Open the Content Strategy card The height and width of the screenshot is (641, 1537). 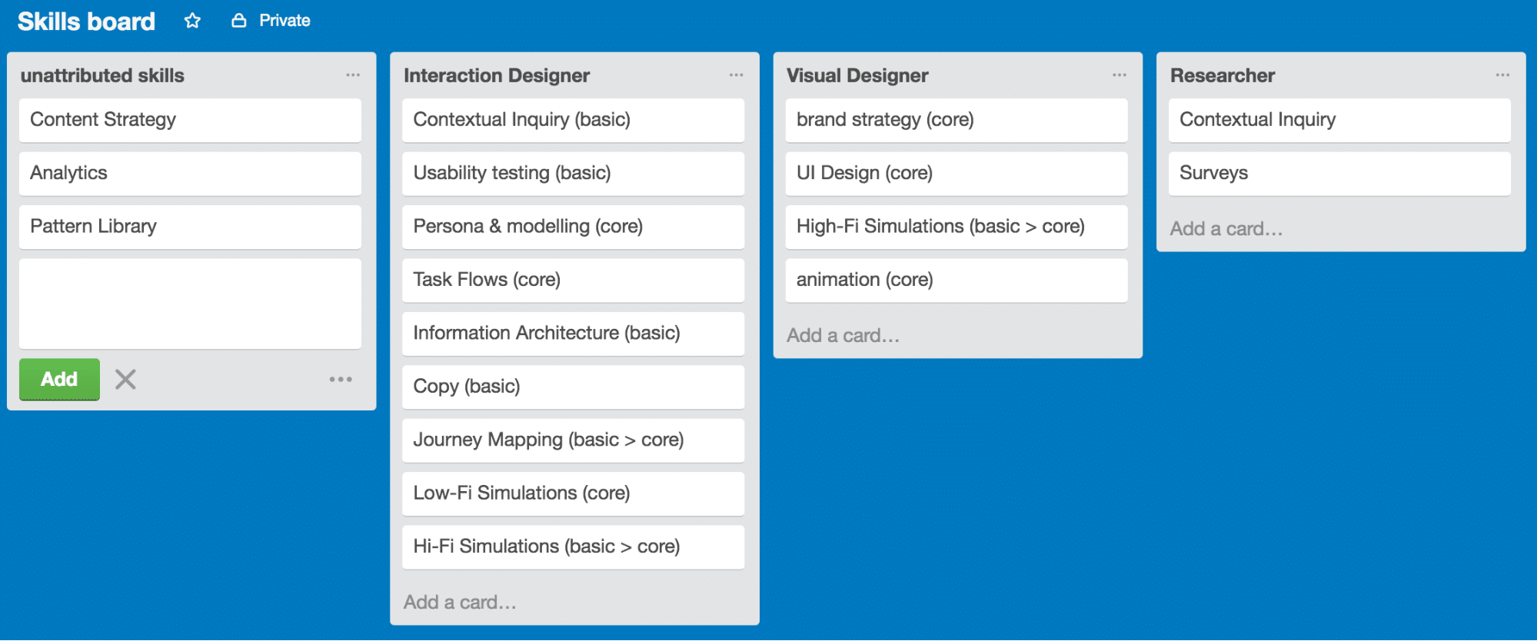click(190, 120)
